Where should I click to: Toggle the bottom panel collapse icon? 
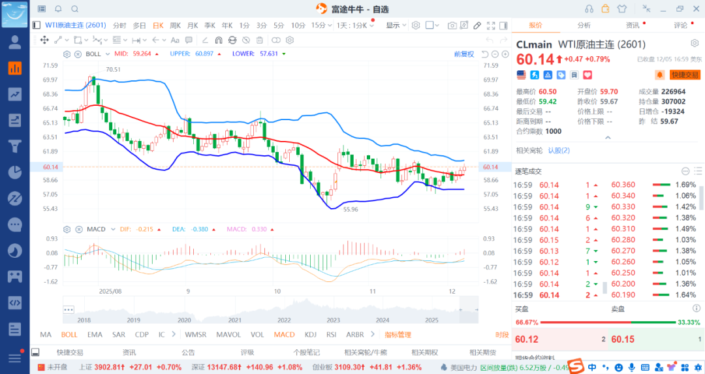point(35,352)
